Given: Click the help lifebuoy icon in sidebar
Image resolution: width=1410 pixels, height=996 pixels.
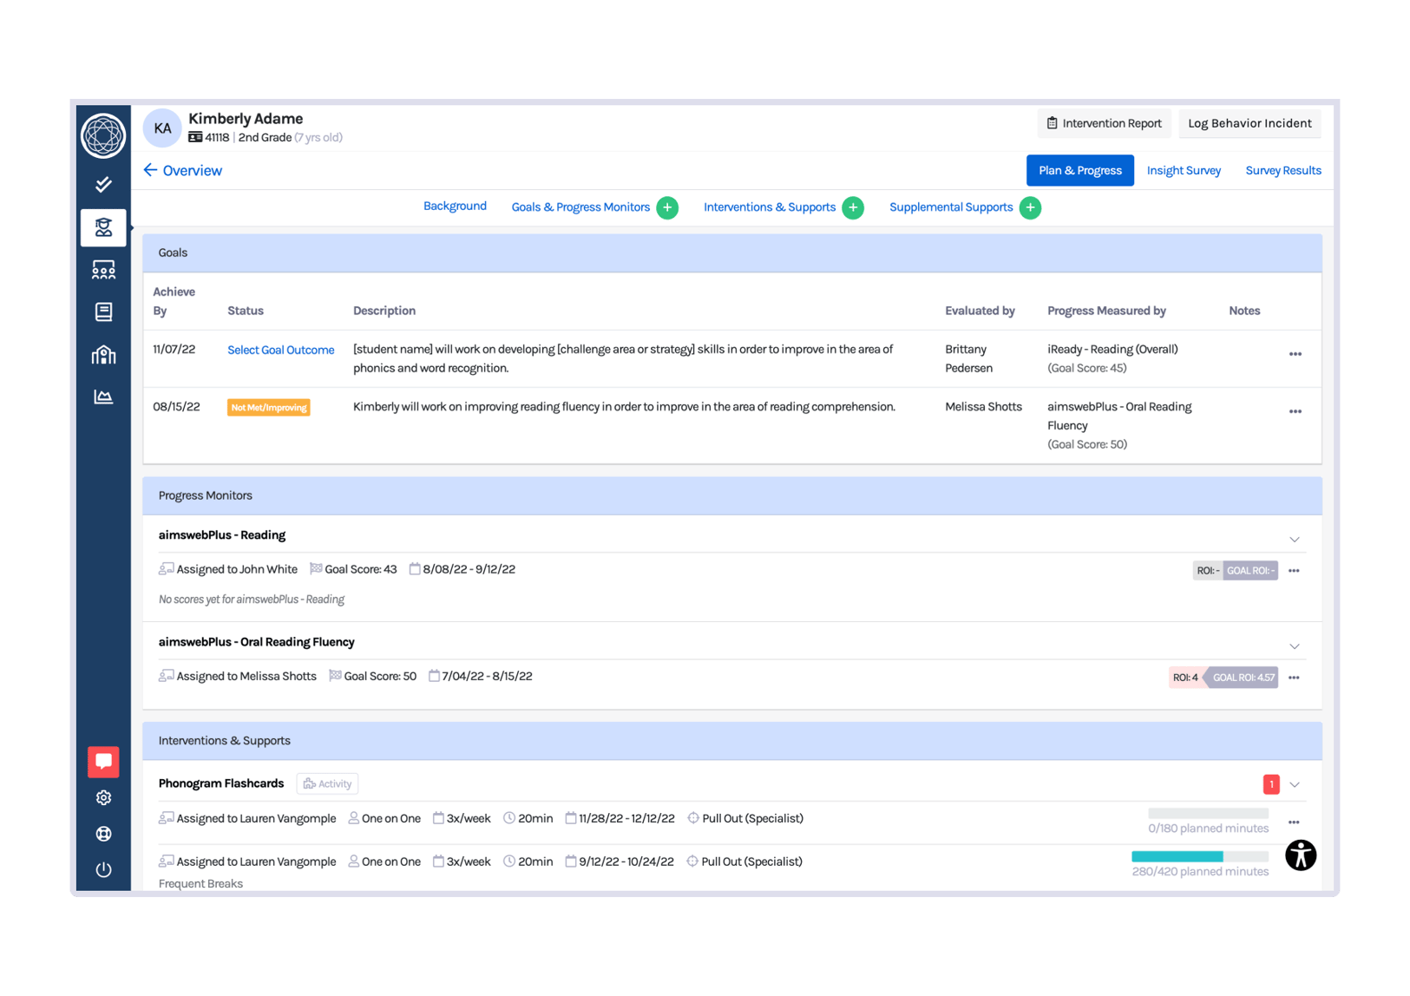Looking at the screenshot, I should (103, 834).
